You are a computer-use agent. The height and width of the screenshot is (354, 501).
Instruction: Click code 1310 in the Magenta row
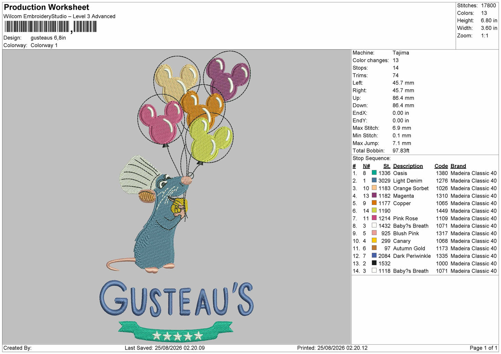coord(442,196)
